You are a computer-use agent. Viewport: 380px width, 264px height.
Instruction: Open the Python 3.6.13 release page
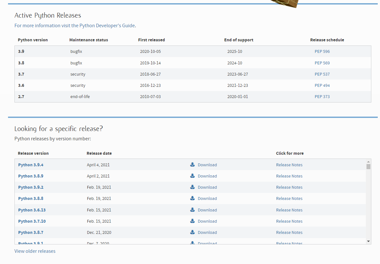pos(32,210)
